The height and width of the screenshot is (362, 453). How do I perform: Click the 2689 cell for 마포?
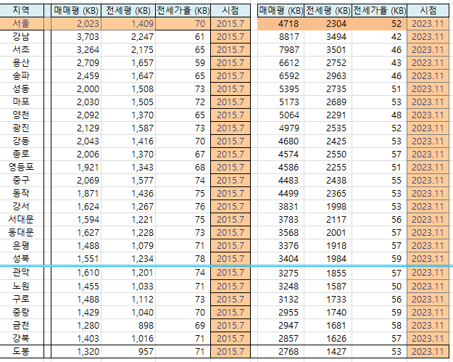[x=328, y=102]
